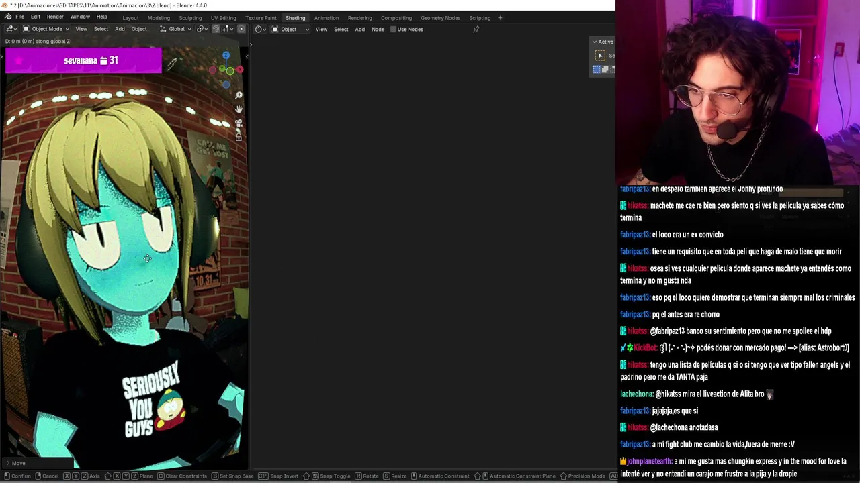The image size is (860, 483).
Task: Select the Select Box tool icon
Action: click(600, 56)
